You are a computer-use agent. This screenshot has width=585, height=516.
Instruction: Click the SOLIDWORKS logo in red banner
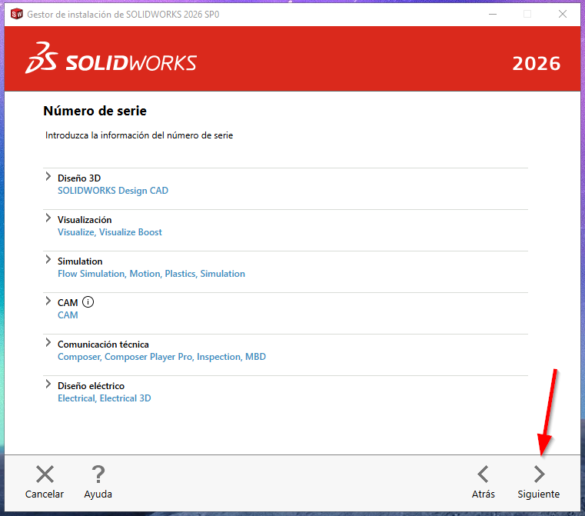[x=111, y=63]
